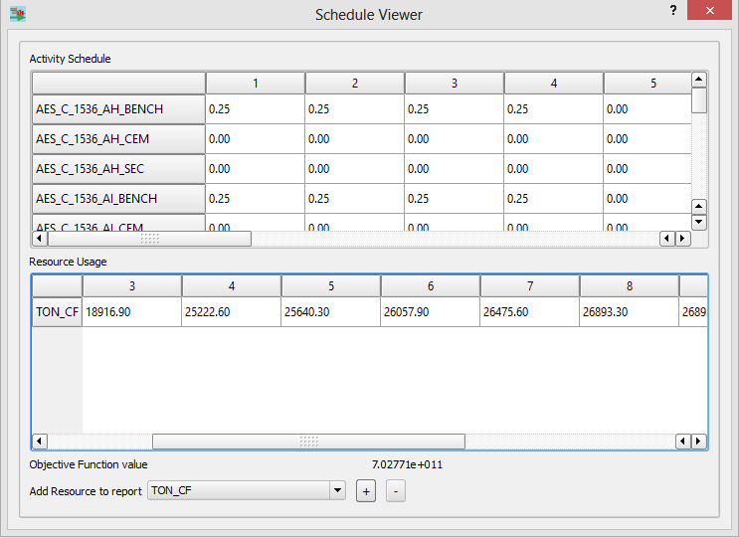
Task: Close the Schedule Viewer window
Action: (714, 11)
